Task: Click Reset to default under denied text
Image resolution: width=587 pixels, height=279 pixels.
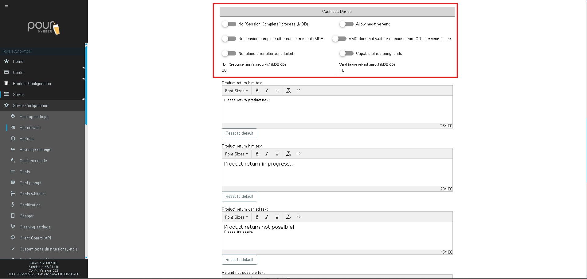Action: pos(239,260)
